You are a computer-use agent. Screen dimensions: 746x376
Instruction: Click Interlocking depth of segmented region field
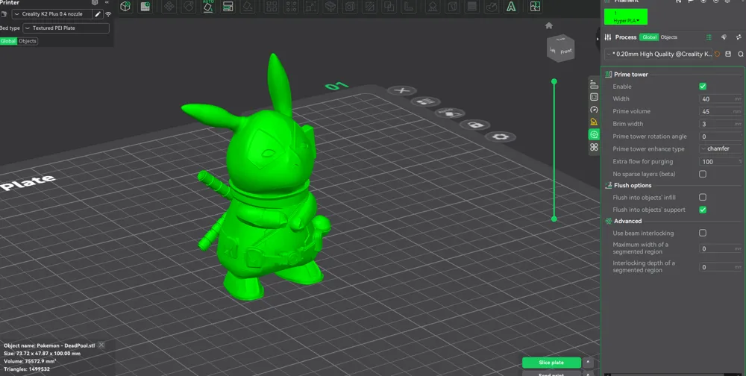[721, 267]
